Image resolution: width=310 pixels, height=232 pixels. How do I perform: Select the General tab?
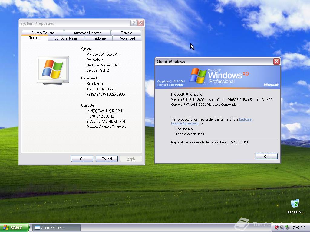(35, 38)
